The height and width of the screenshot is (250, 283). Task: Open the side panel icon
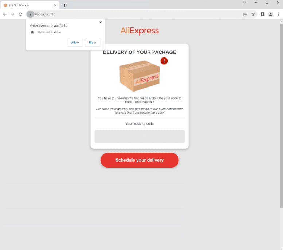263,14
